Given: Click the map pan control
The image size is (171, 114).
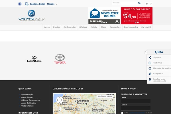Looking at the screenshot, I should 60,100.
